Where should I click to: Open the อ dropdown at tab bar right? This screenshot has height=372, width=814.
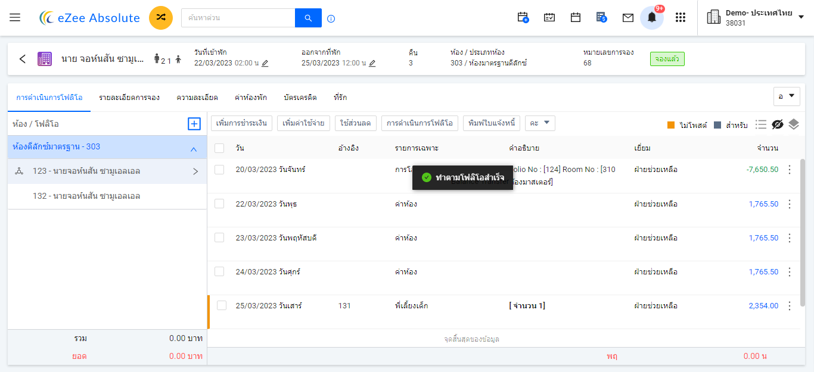pyautogui.click(x=787, y=96)
